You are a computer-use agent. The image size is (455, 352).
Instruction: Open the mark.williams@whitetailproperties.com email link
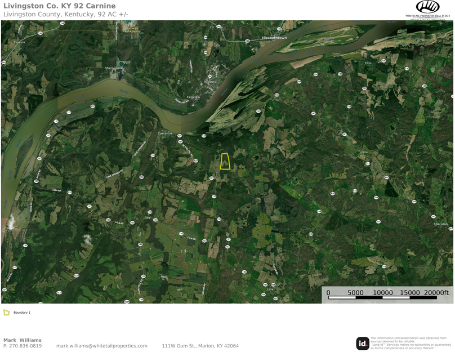(x=101, y=346)
